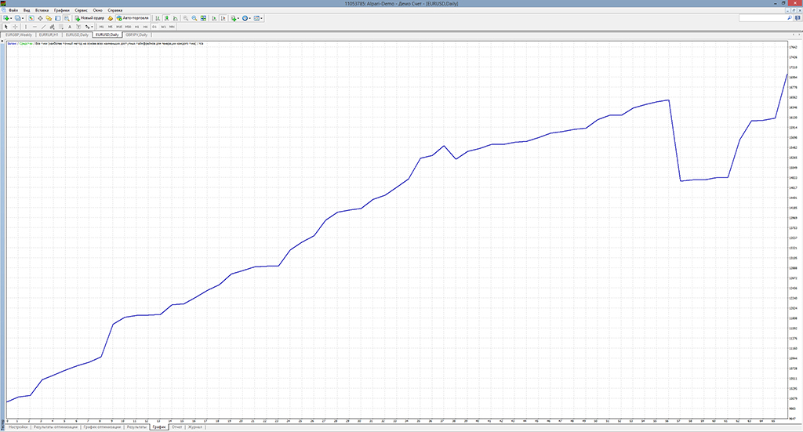Viewport: 803px width, 432px height.
Task: Toggle the Terminal window icon
Action: [58, 19]
